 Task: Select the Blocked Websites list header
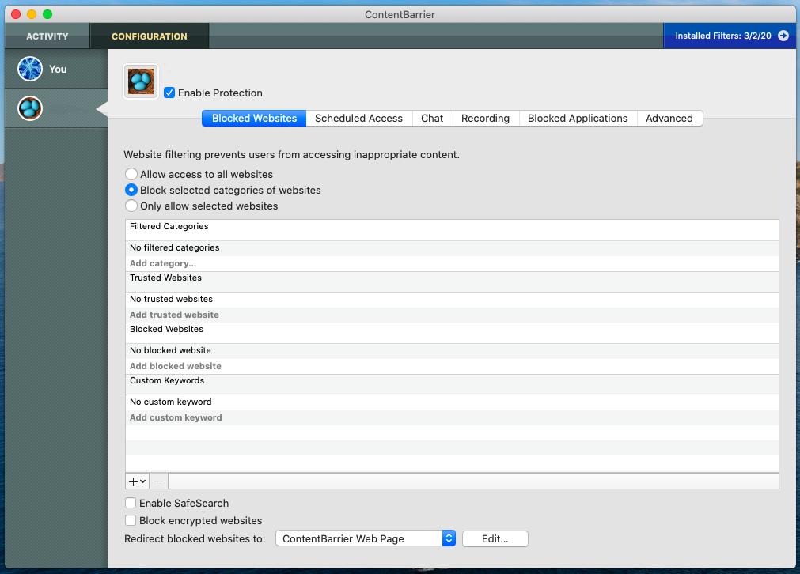tap(452, 333)
